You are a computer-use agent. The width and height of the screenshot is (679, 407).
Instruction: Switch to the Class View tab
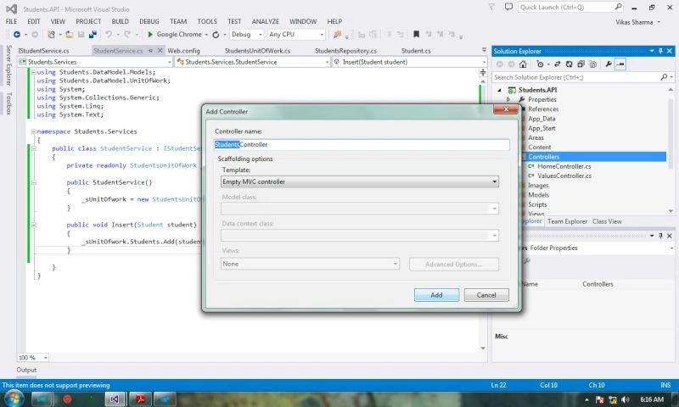click(x=607, y=221)
